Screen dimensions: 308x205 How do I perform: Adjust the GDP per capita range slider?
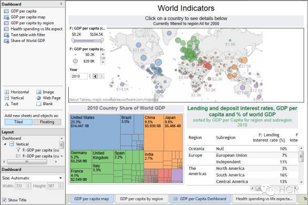pos(88,40)
